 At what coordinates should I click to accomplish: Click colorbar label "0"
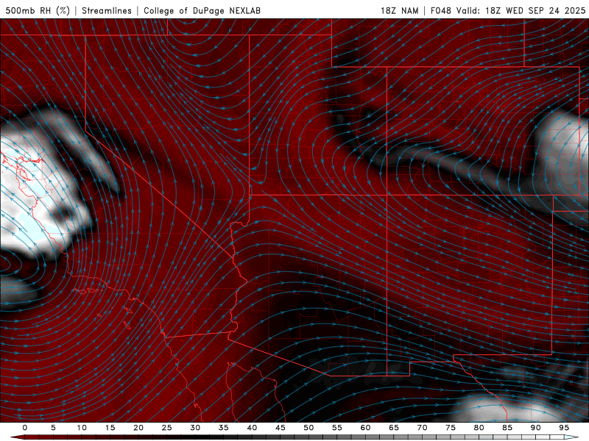pos(25,428)
